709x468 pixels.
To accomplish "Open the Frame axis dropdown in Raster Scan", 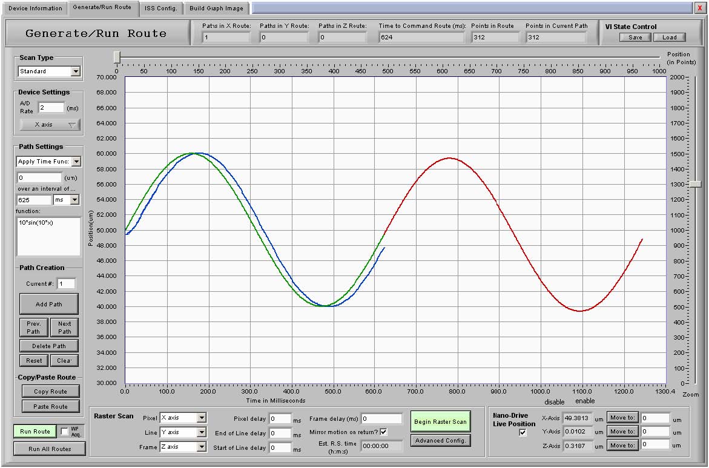I will (183, 447).
